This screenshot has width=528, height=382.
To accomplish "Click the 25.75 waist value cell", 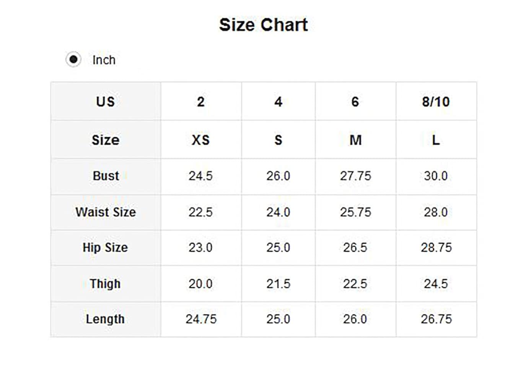I will tap(355, 212).
